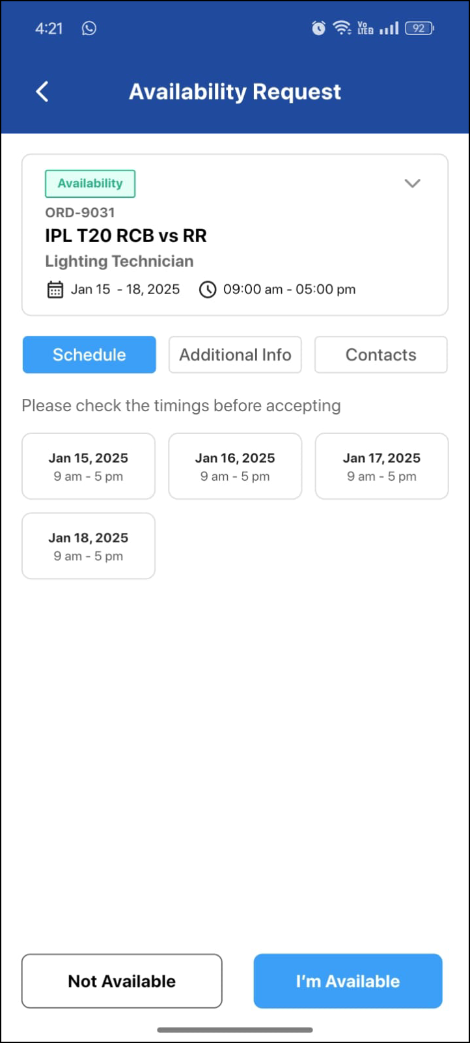
Task: Tap the calendar icon beside date range
Action: (55, 290)
